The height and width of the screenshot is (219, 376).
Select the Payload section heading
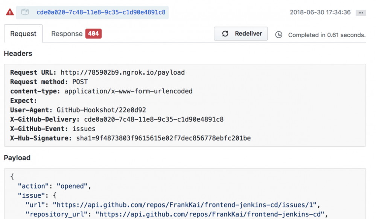[17, 158]
